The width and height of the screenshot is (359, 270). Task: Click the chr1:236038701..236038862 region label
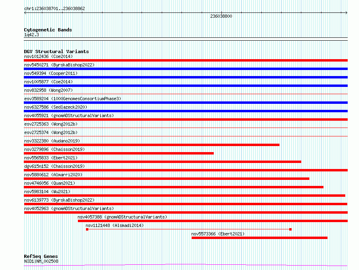pyautogui.click(x=54, y=8)
